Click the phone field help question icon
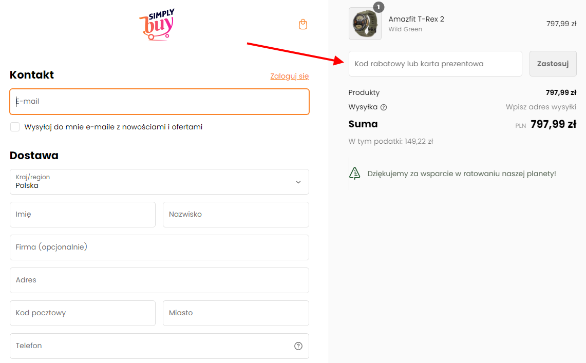Viewport: 586px width, 363px height. (x=298, y=346)
